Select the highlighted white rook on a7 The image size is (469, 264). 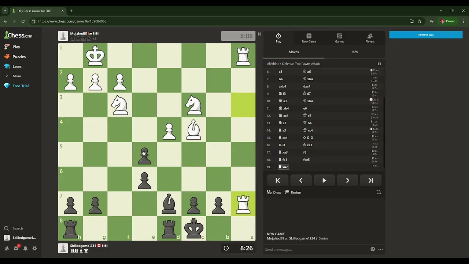[243, 204]
